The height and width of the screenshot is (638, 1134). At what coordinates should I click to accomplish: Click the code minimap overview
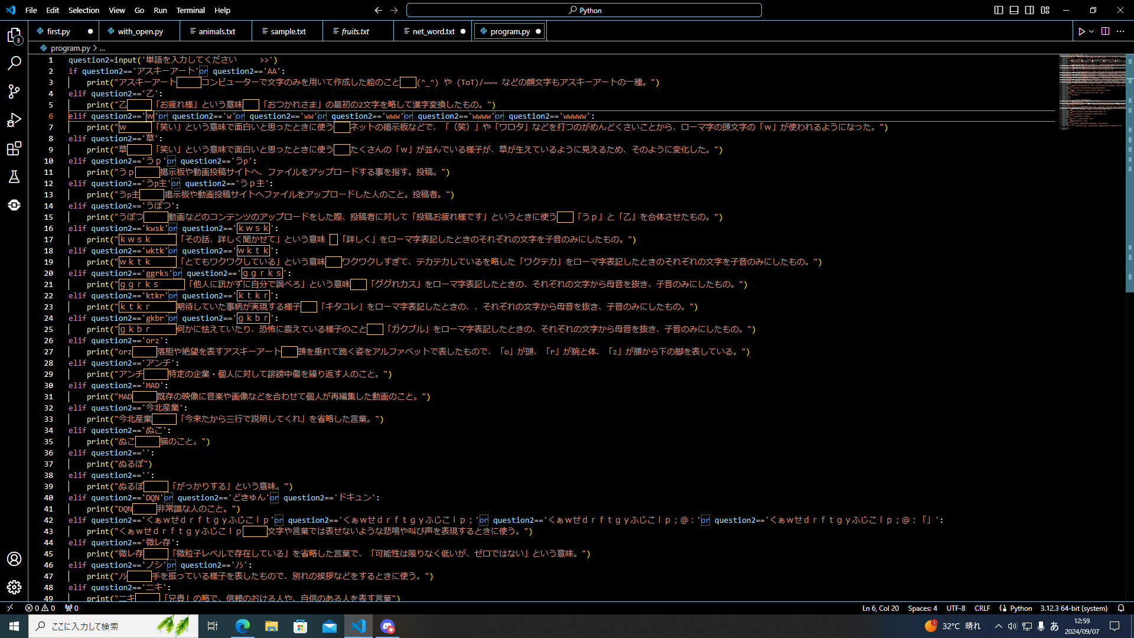click(x=1092, y=92)
